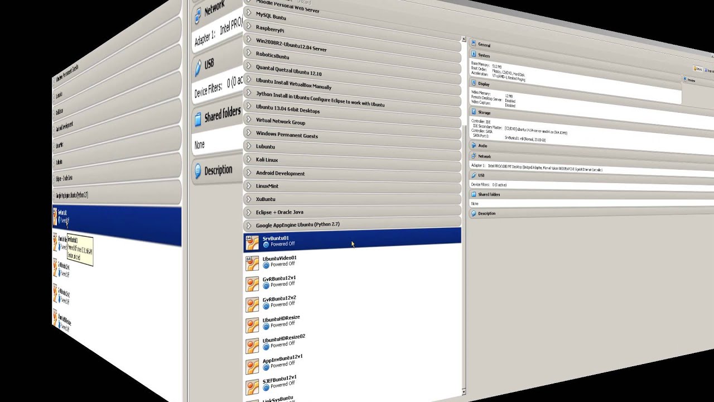Click the Storage disk icon in details pane
714x402 pixels.
pos(474,112)
